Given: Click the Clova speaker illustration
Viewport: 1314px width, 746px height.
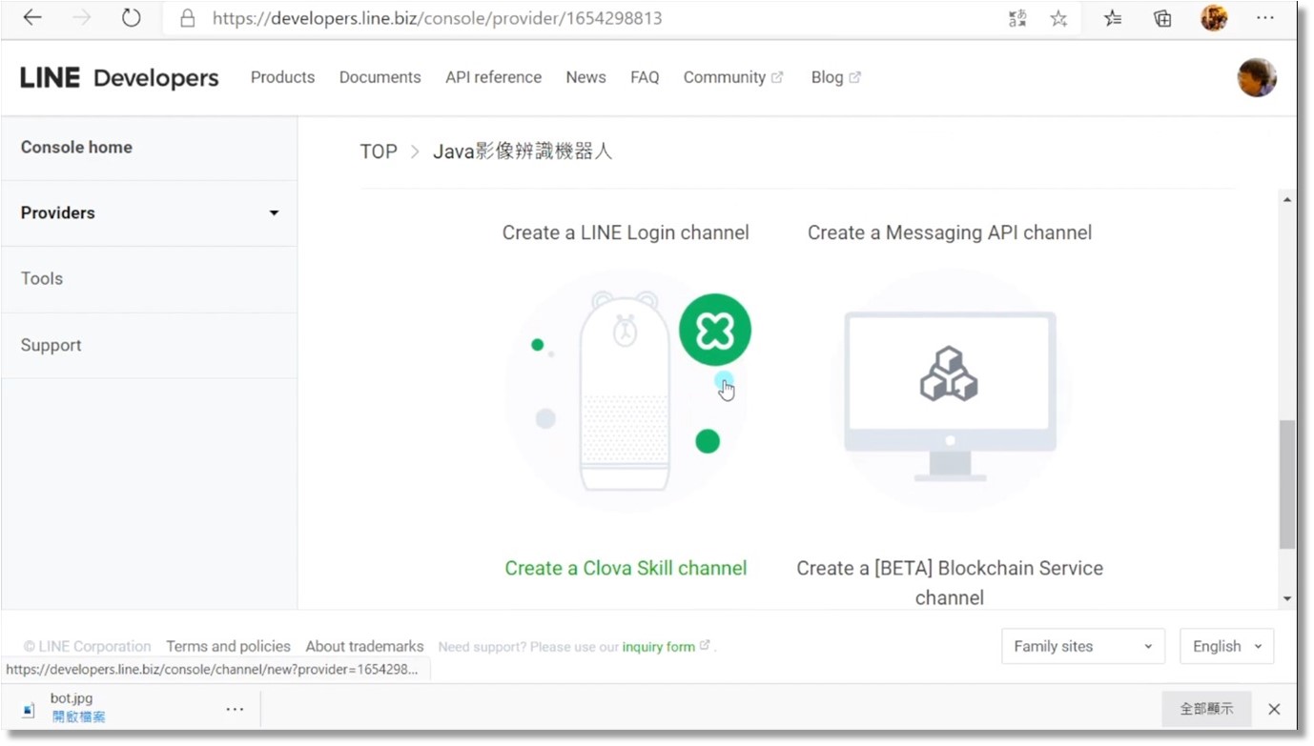Looking at the screenshot, I should tap(626, 391).
